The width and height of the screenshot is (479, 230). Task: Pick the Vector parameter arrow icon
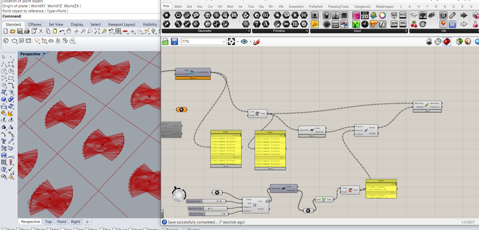(166, 24)
